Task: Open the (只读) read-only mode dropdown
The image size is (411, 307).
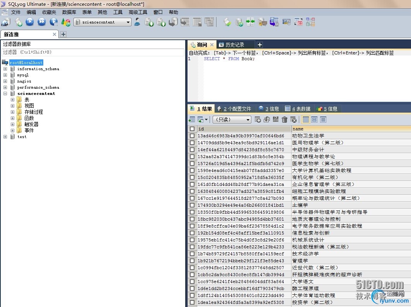Action: point(232,120)
